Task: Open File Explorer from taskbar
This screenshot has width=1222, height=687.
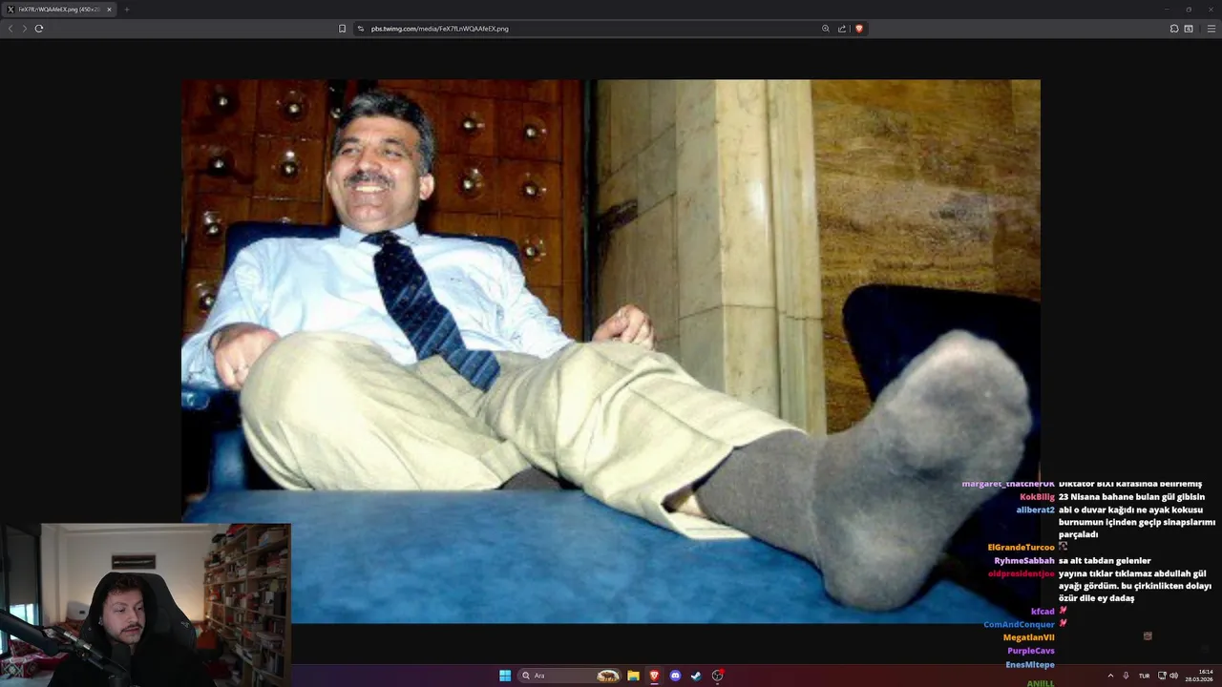Action: click(633, 676)
